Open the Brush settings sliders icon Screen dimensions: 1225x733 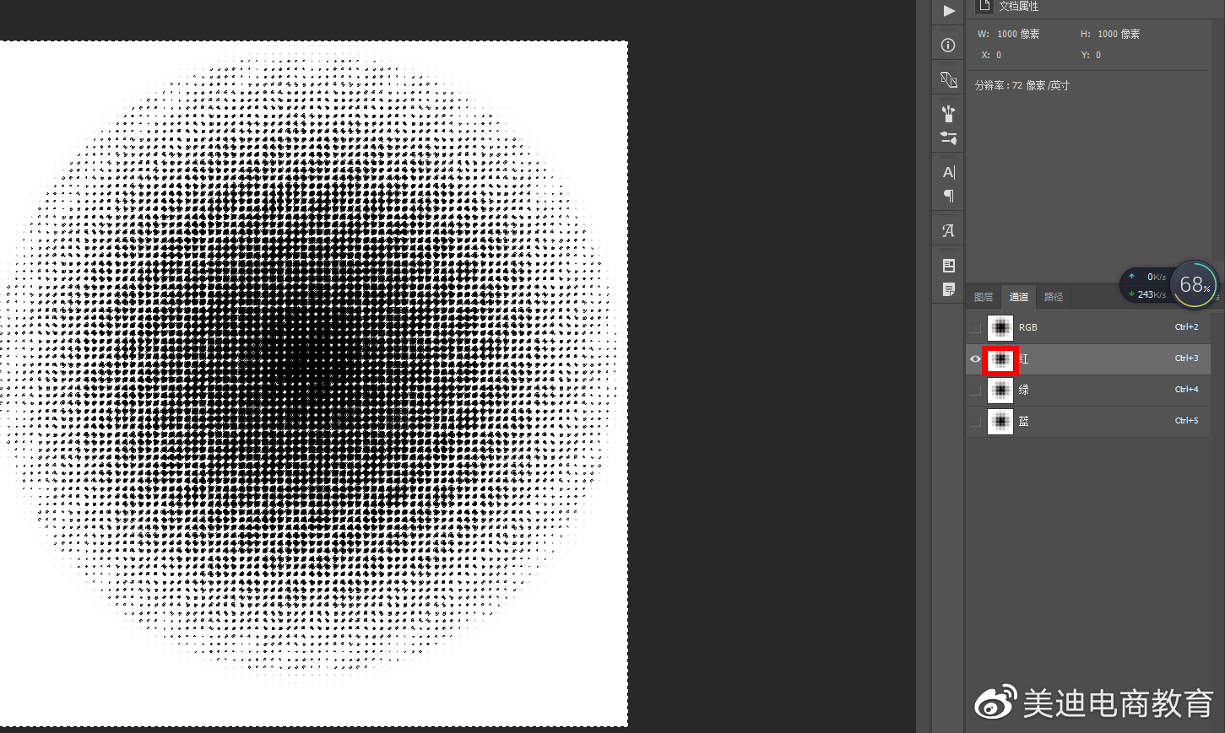click(x=948, y=138)
